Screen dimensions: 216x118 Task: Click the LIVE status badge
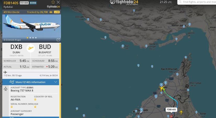pos(57,12)
